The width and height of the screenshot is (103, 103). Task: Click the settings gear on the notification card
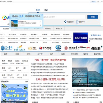click(40, 25)
